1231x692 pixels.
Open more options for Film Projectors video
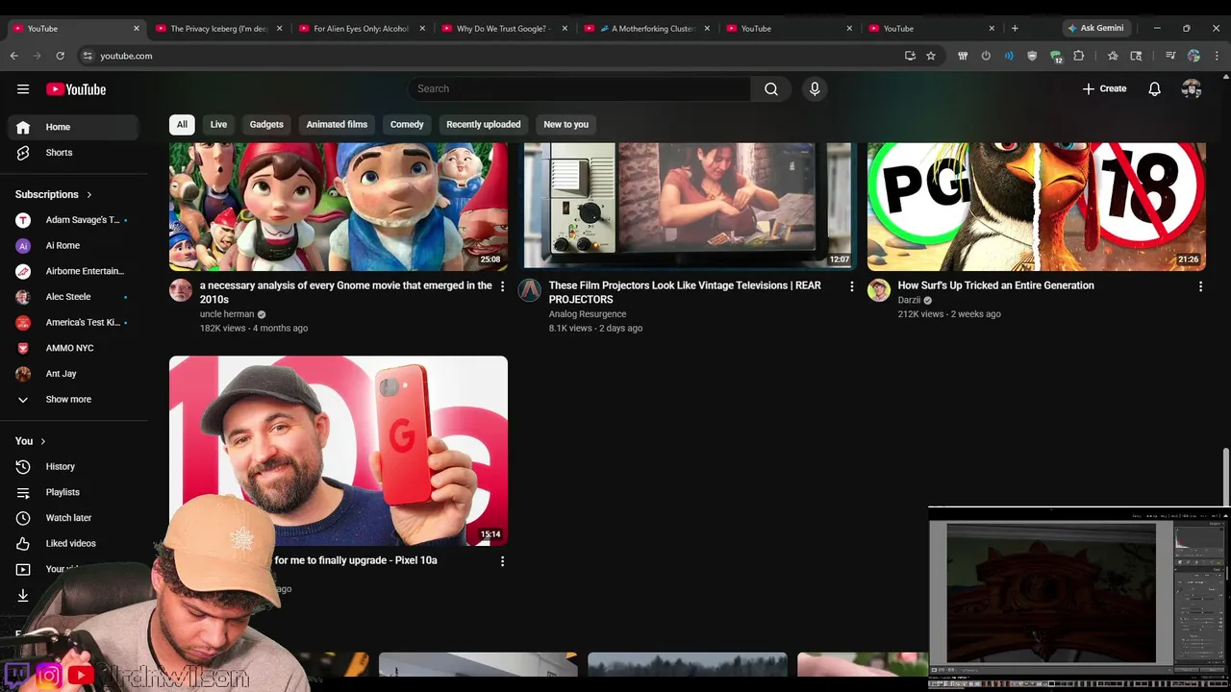pyautogui.click(x=851, y=286)
